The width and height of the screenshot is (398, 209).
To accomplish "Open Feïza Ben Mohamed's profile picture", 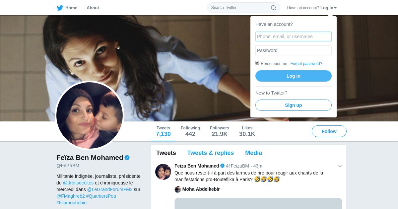I will [x=90, y=115].
